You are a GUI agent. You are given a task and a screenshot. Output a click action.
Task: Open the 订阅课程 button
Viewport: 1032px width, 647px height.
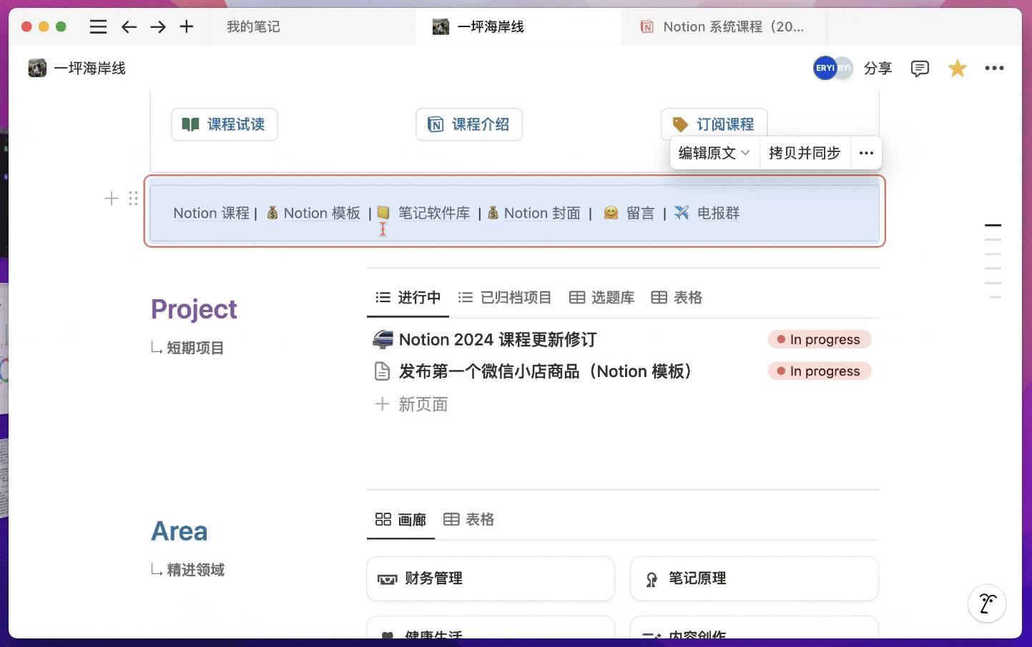714,124
